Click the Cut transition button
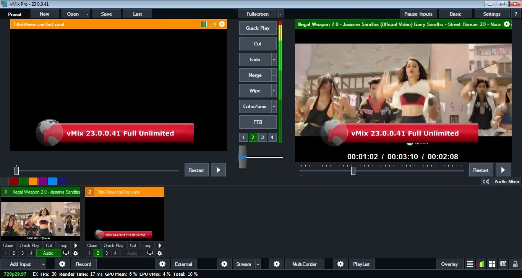The image size is (522, 278). click(258, 44)
